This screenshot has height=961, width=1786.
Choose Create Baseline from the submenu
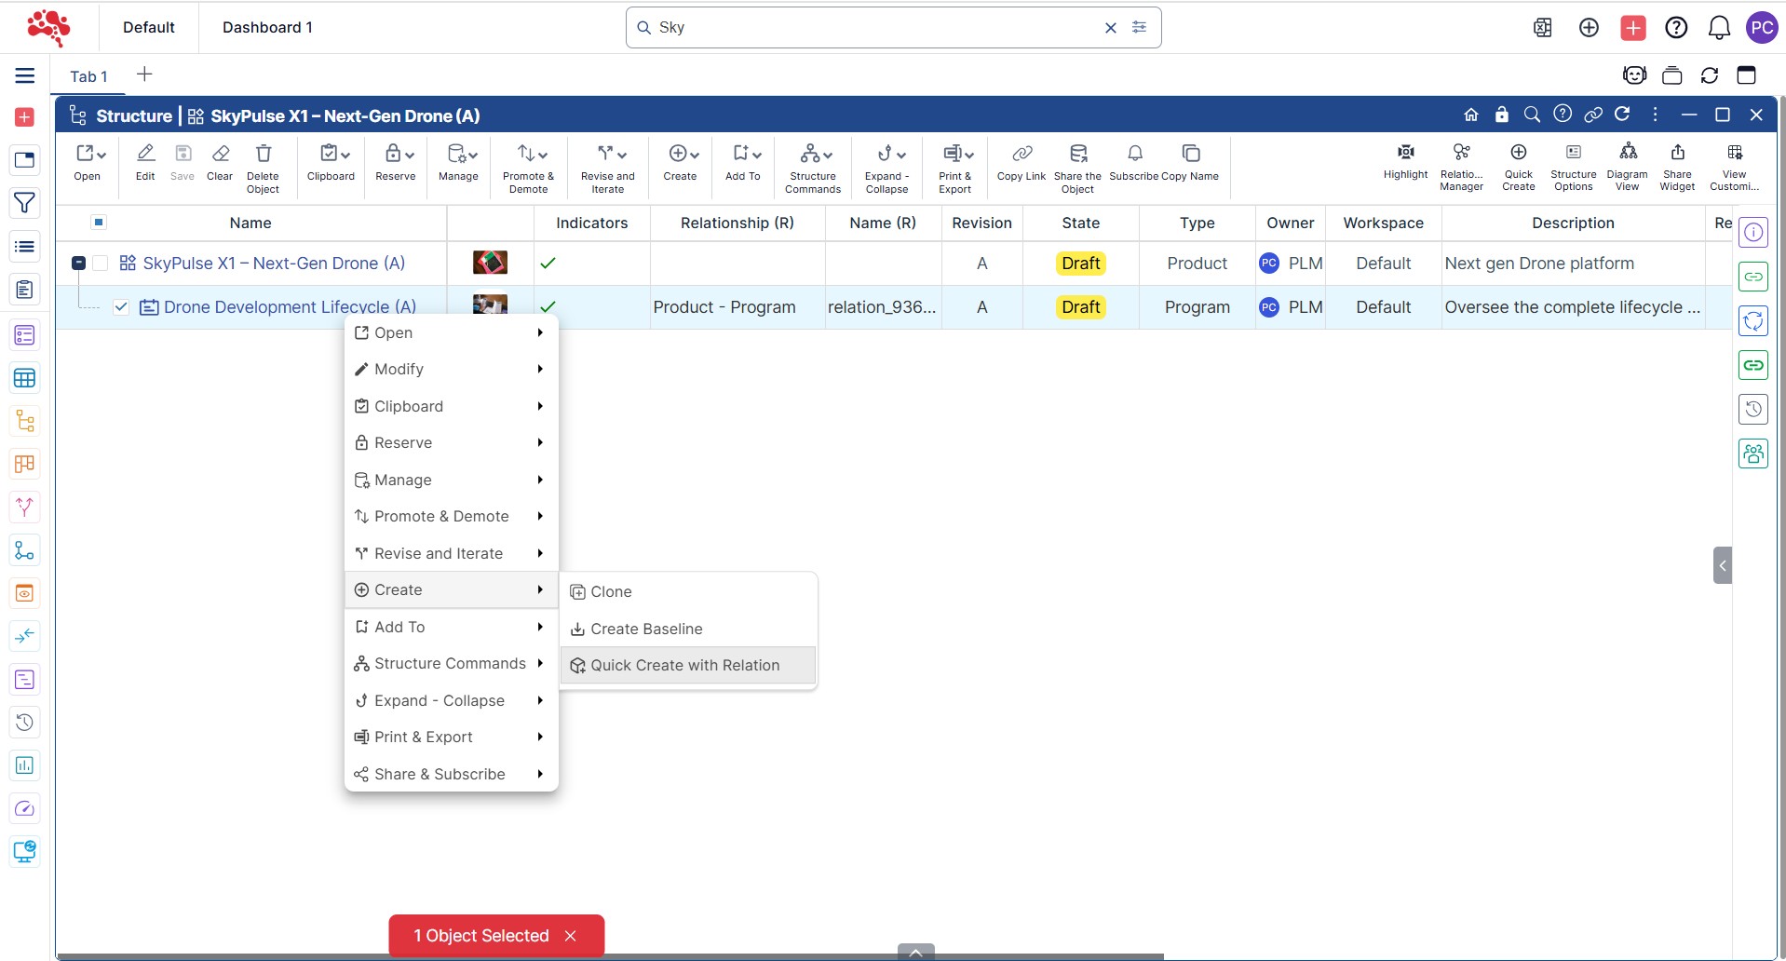[646, 629]
